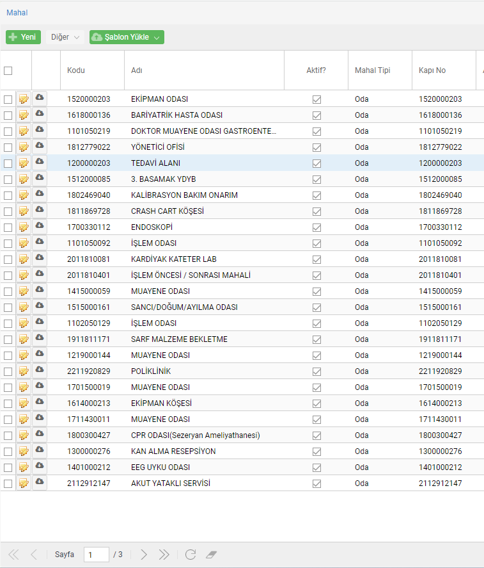Edit the KAN ALMA RESEPSİYON row
Screen dimensions: 484x568
point(24,451)
